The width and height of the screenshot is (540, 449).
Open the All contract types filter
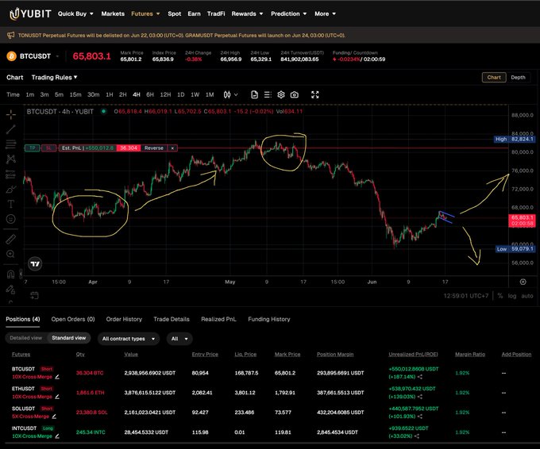point(129,339)
